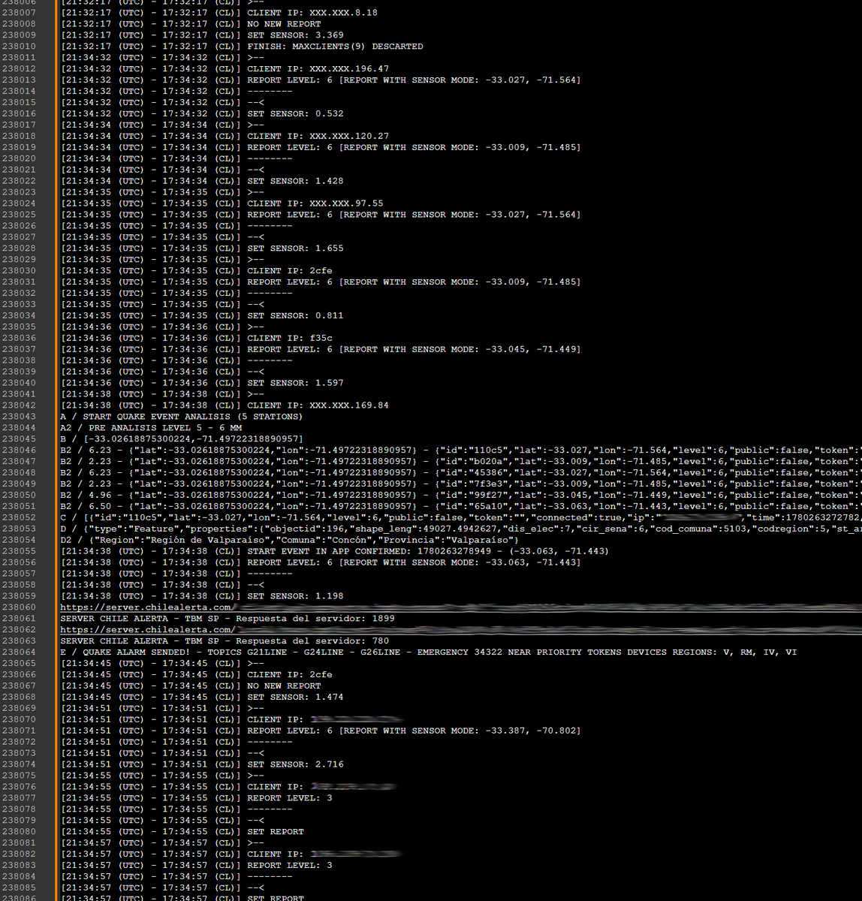This screenshot has width=862, height=901.
Task: Select 'CLIENT IP: XXX.XXX.8.18' entry
Action: (312, 13)
